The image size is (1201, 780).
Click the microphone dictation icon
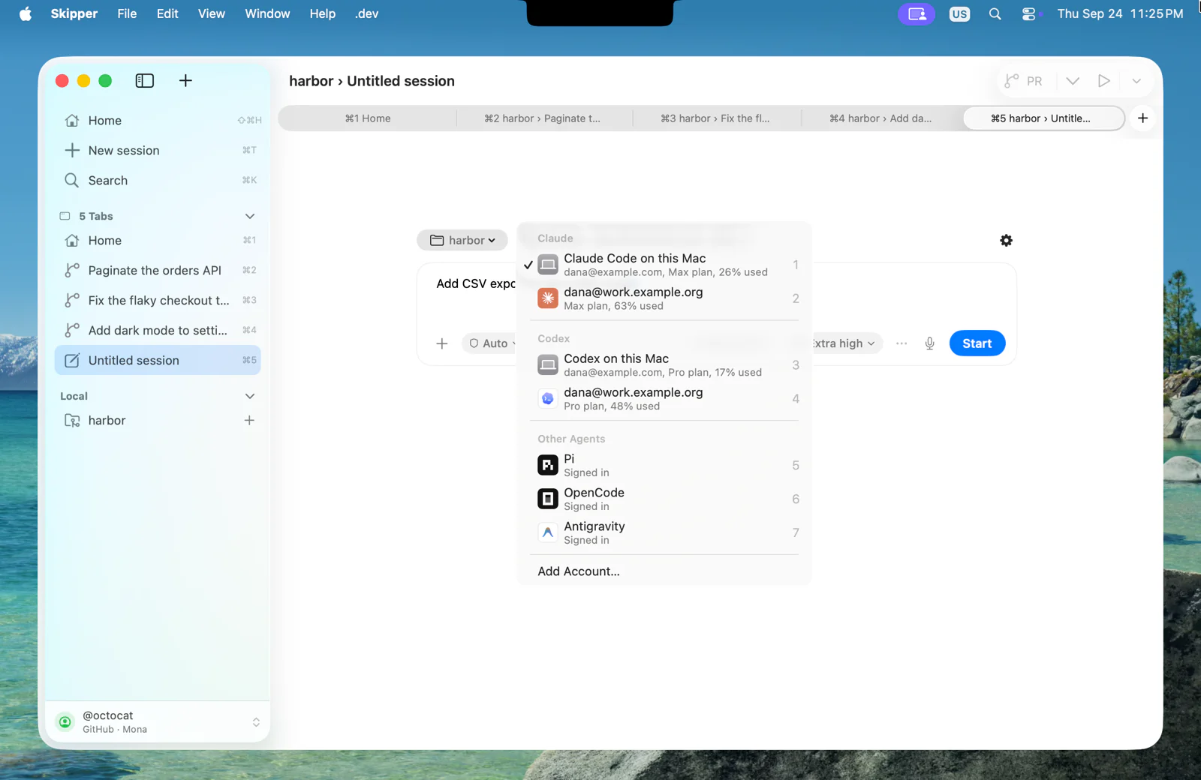coord(929,343)
